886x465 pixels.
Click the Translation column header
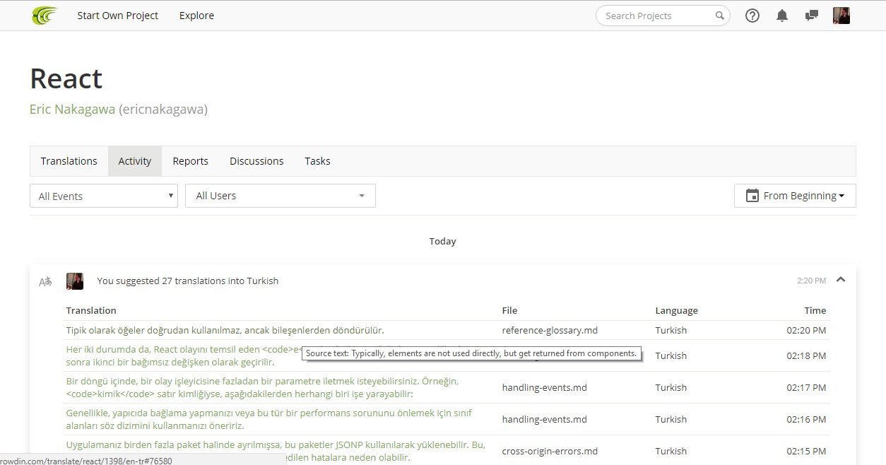[x=91, y=310]
